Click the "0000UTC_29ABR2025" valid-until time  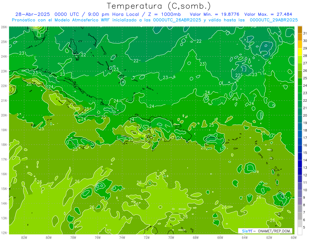274,20
